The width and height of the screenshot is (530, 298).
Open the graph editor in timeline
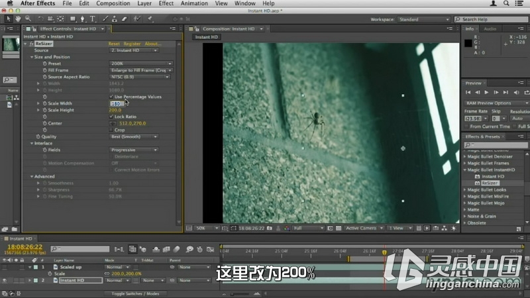click(210, 250)
